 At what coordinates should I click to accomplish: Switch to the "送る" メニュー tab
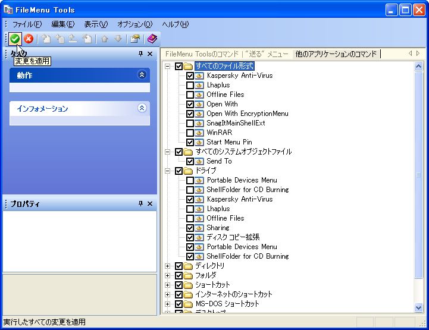click(x=267, y=54)
